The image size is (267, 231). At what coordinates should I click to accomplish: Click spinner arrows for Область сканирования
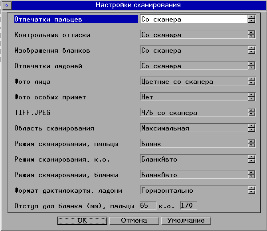251,128
